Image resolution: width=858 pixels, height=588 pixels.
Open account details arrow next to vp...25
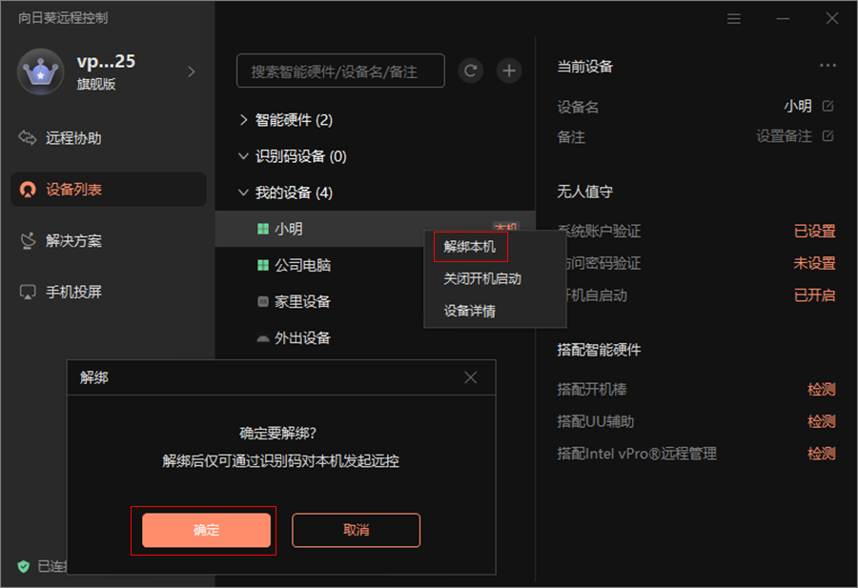(x=192, y=71)
